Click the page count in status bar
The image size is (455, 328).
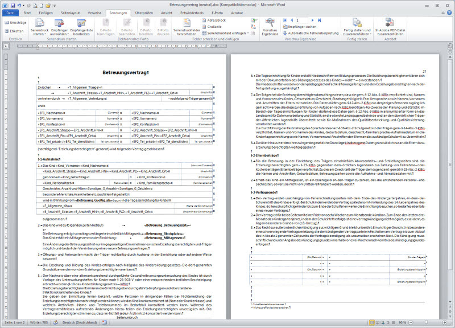(15, 322)
